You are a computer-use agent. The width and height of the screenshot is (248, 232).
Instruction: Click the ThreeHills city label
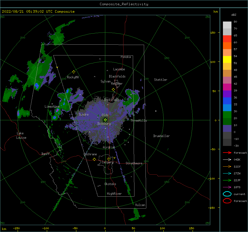(x=139, y=121)
